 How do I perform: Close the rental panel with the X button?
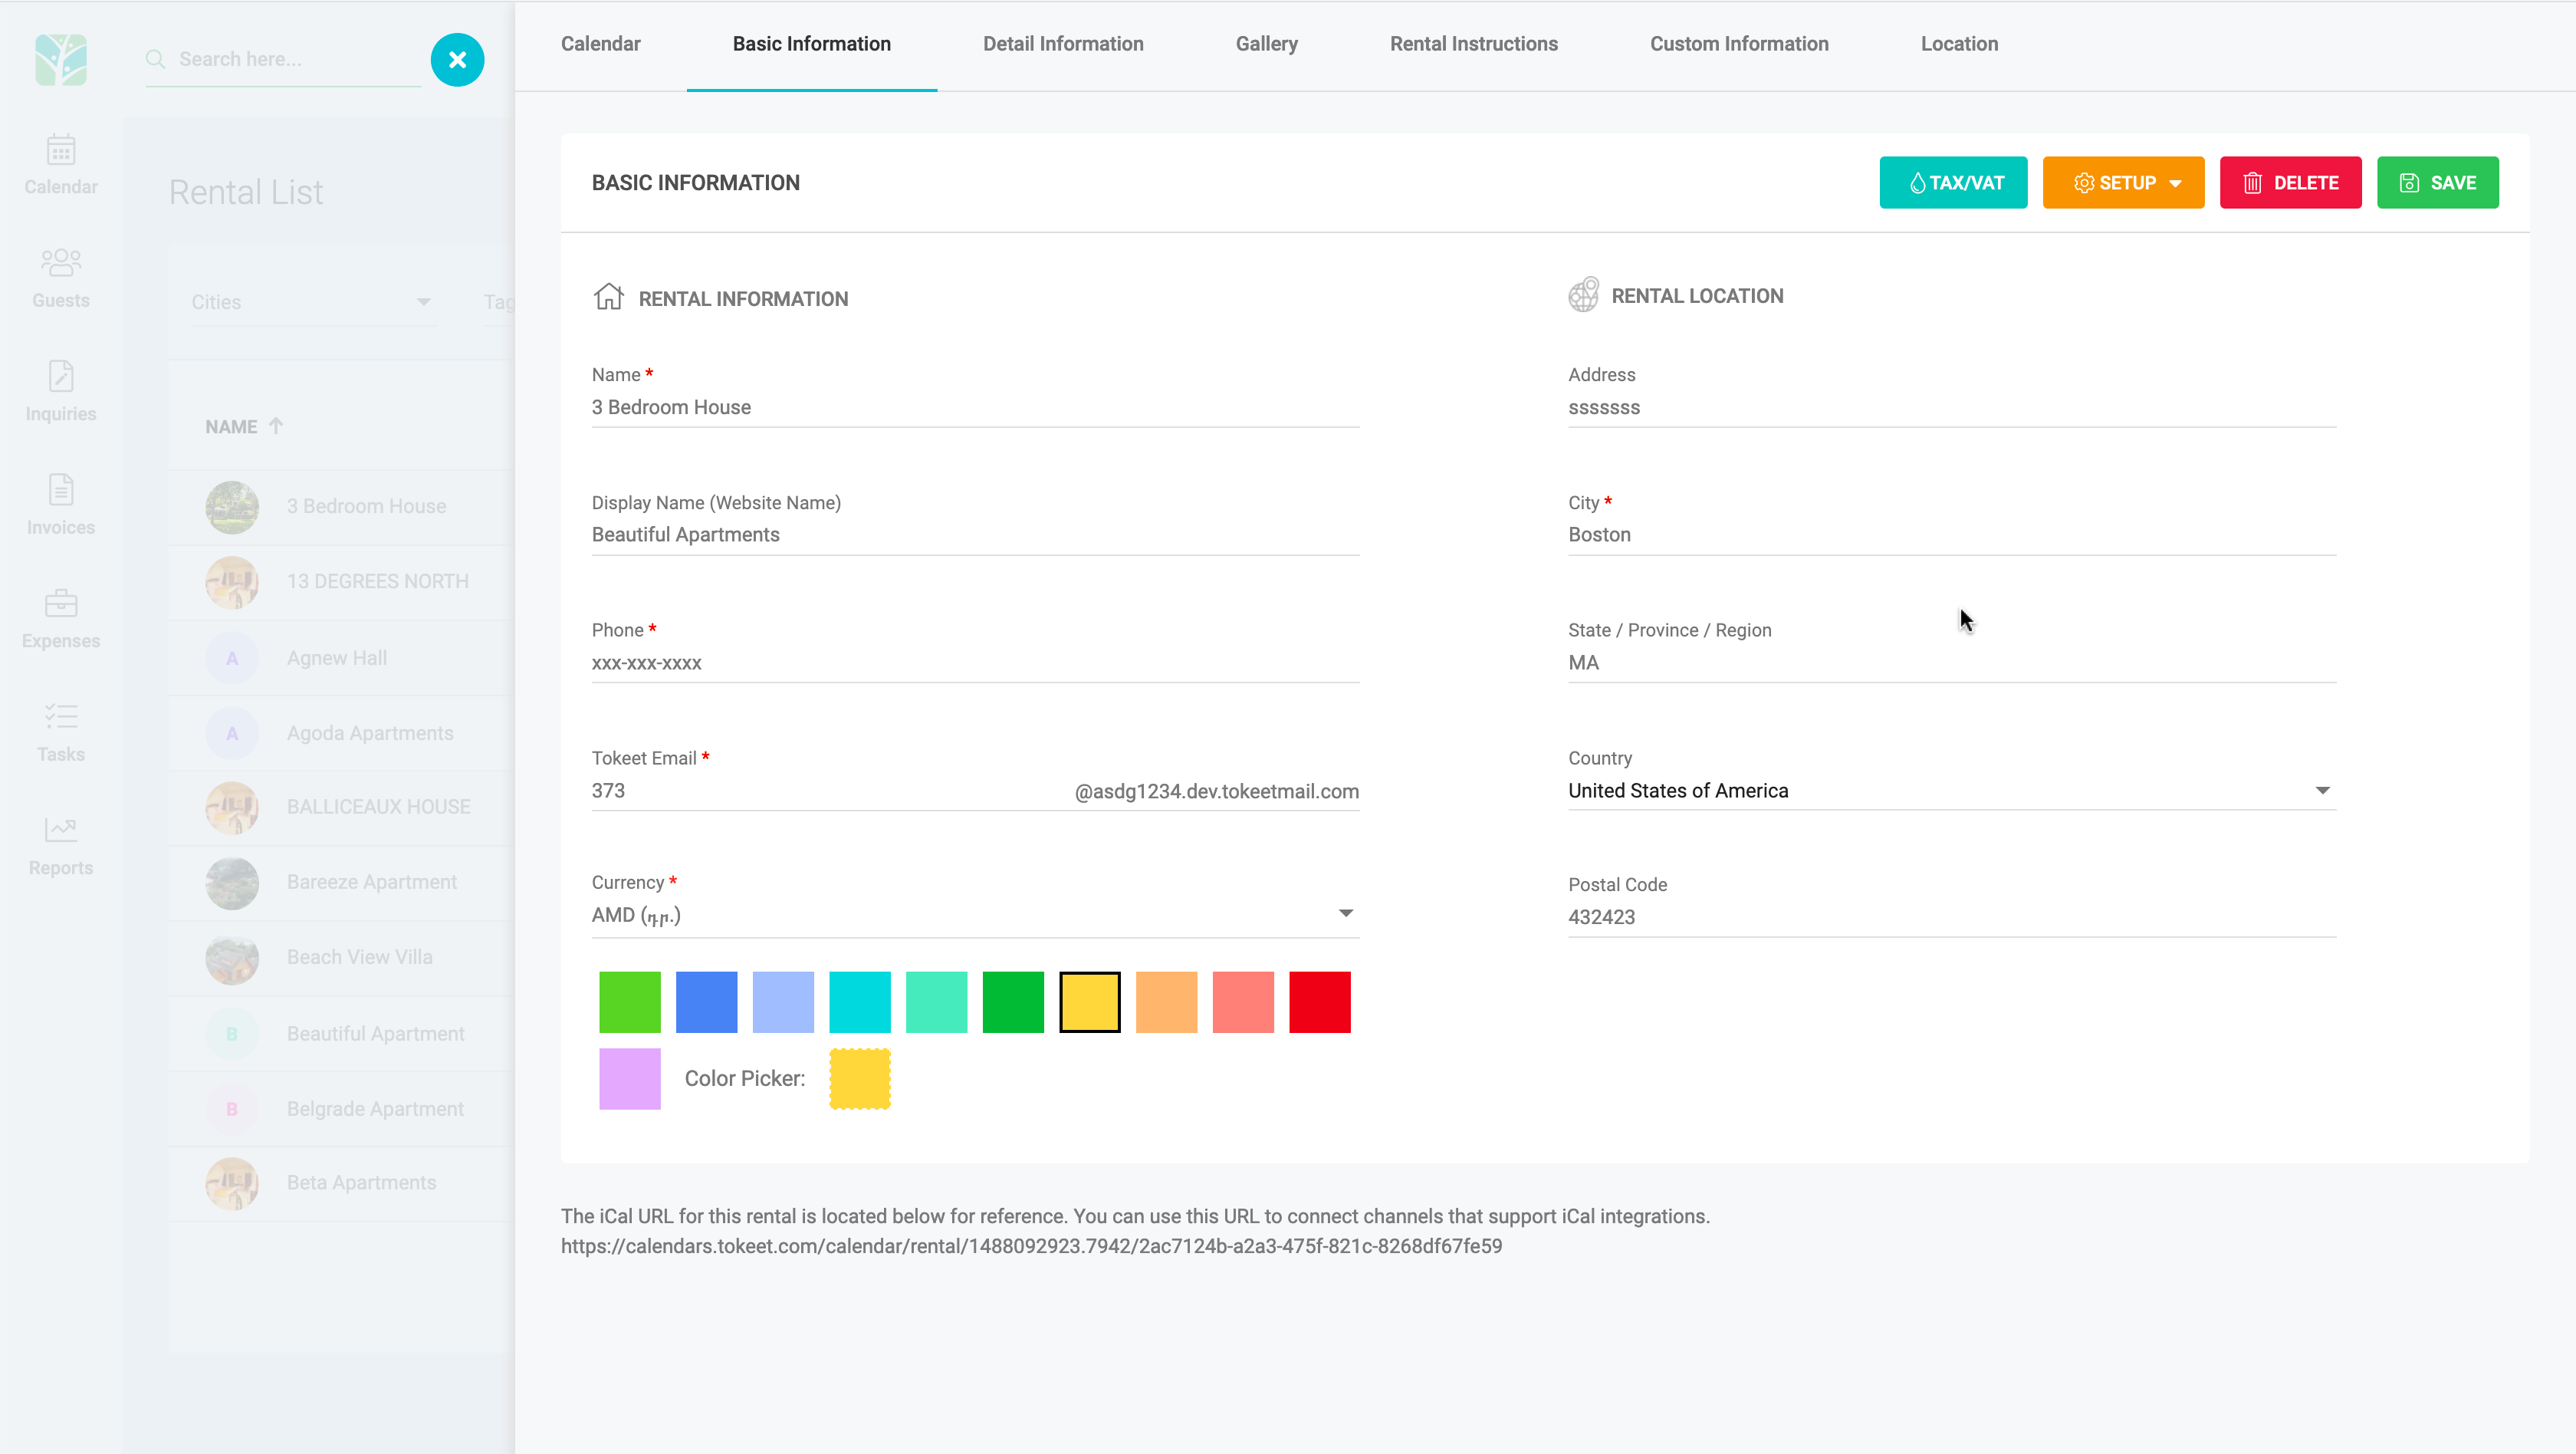coord(457,60)
